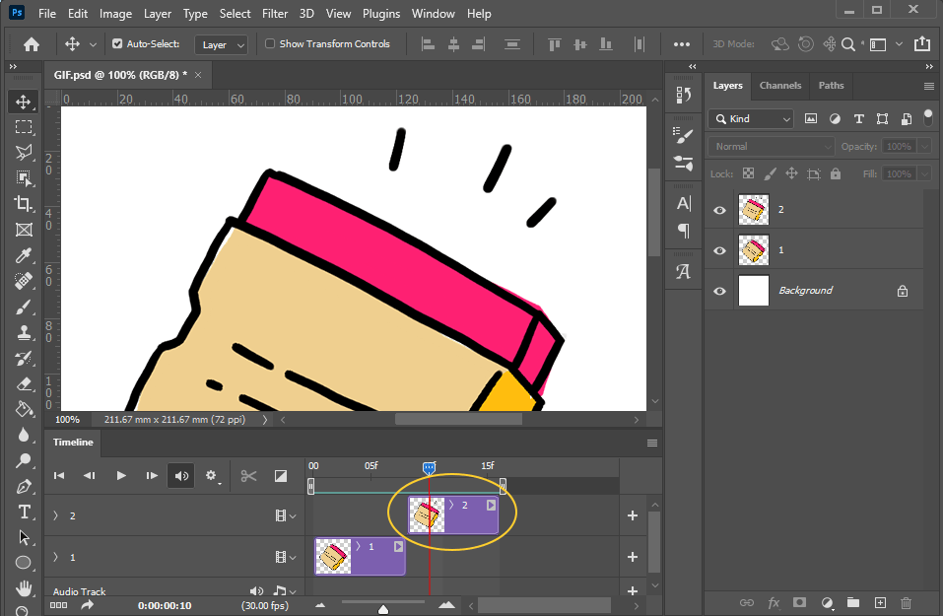Click the timeline zoom slider handle

(383, 609)
